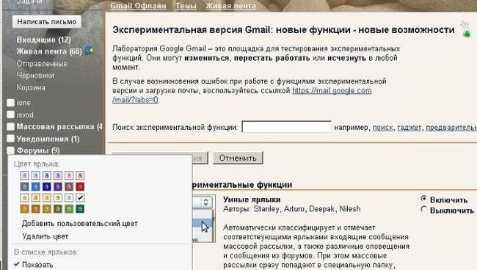Pick the dark red filled swatch

pos(80,186)
